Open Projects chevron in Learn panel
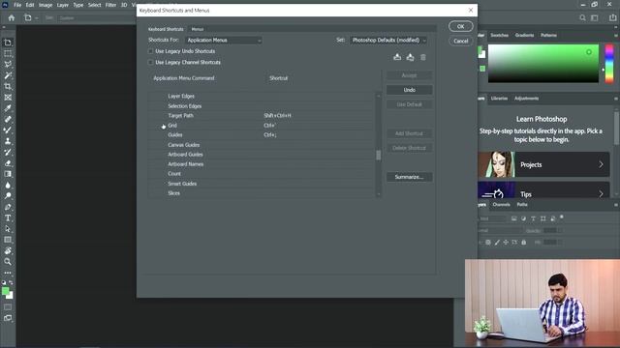This screenshot has height=348, width=620. click(x=601, y=164)
